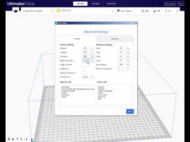Switch to the MONITOR stage tab
This screenshot has height=142, width=190.
coord(111,4)
